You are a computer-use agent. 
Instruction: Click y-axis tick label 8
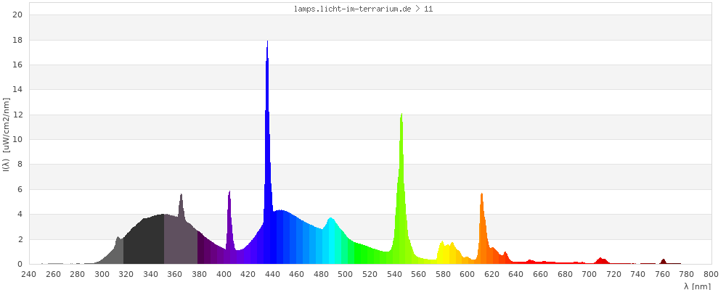21,165
